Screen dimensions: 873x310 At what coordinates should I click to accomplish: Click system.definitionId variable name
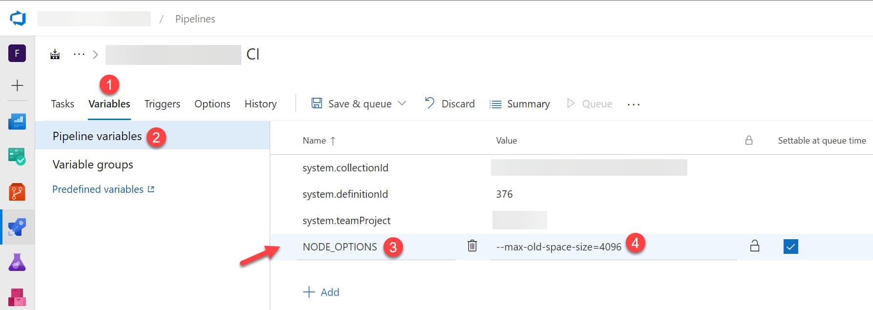coord(345,194)
